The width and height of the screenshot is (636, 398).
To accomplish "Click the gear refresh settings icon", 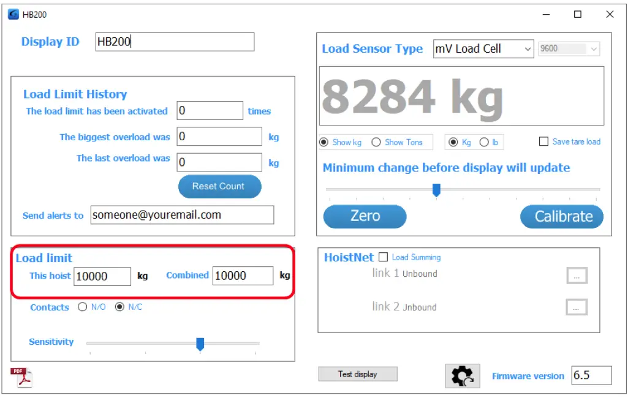I will [462, 376].
